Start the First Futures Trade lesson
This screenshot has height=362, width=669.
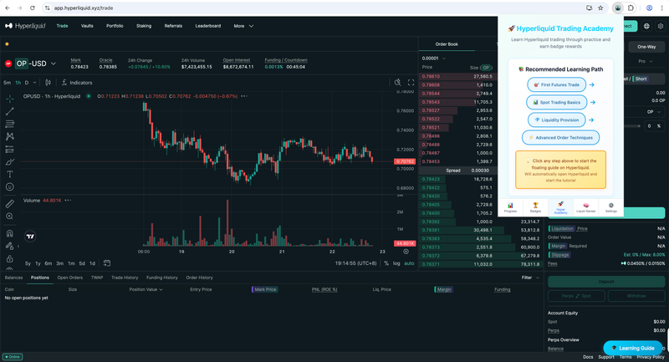(x=558, y=84)
